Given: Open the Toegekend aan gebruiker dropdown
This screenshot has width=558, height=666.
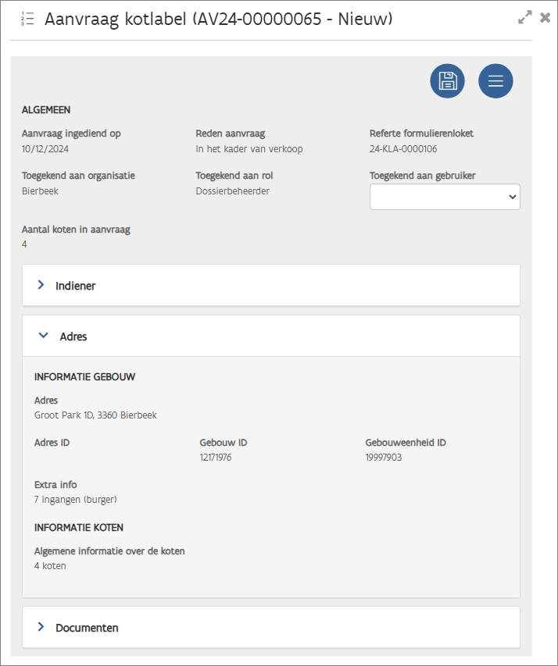Looking at the screenshot, I should tap(444, 198).
